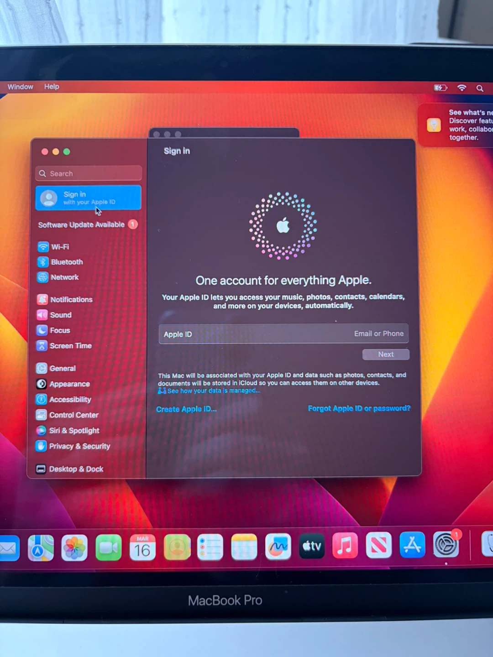Screen dimensions: 493x657
Task: Open Screen Time settings
Action: pyautogui.click(x=70, y=346)
